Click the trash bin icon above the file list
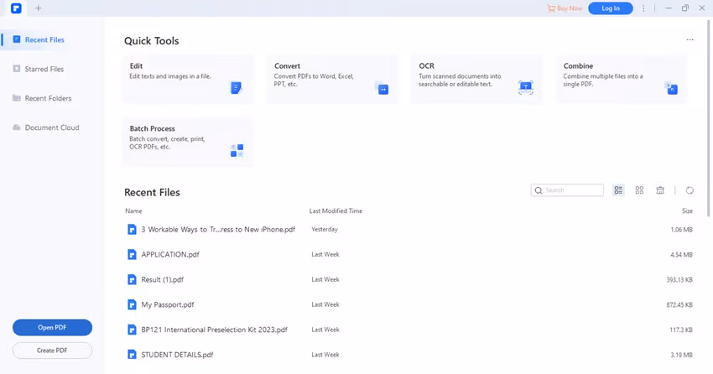 pos(660,190)
